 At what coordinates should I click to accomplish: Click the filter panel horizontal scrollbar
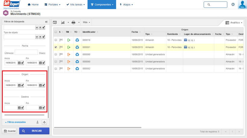pyautogui.click(x=24, y=115)
